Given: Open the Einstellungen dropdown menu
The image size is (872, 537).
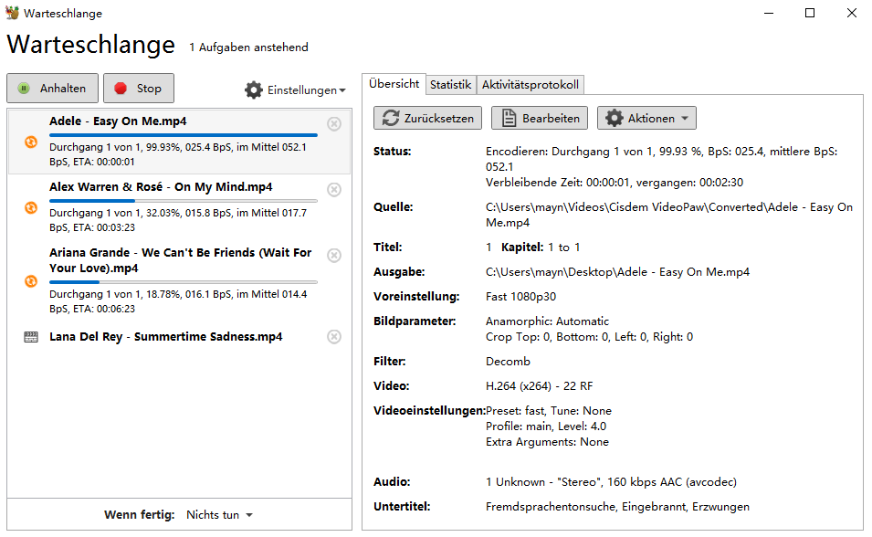Looking at the screenshot, I should pyautogui.click(x=295, y=89).
